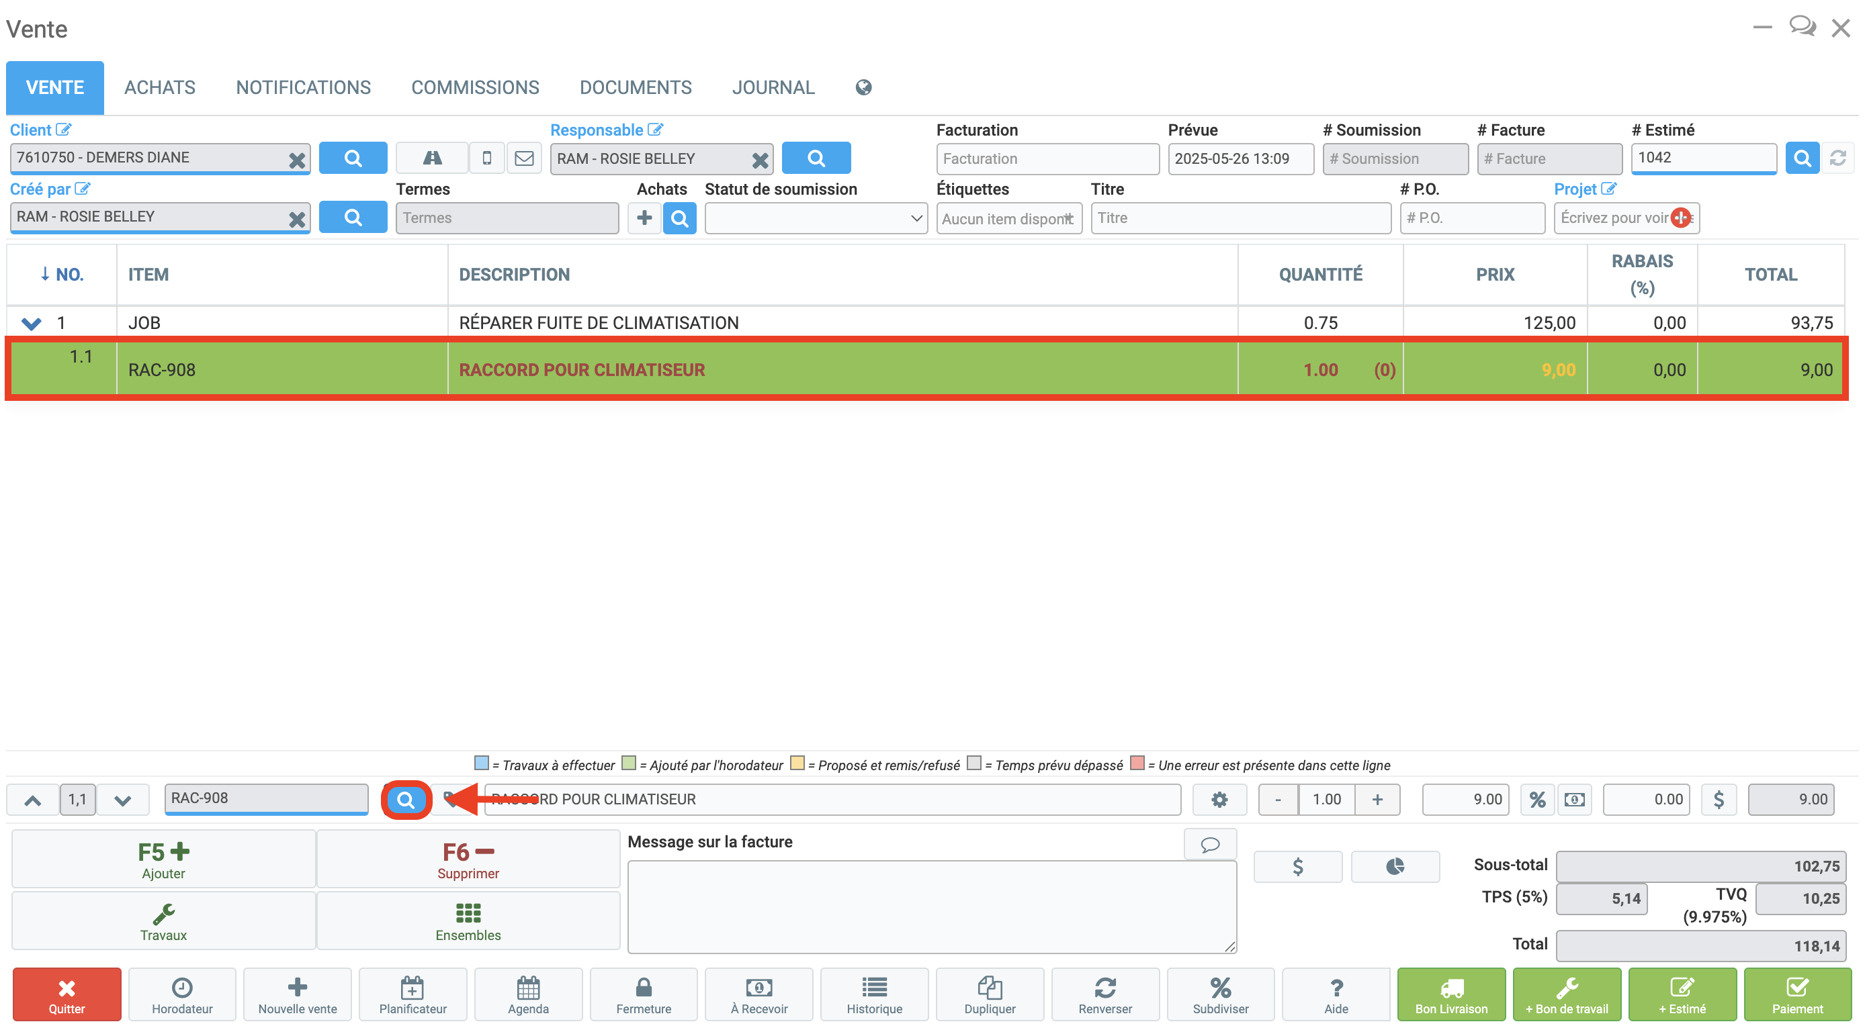The width and height of the screenshot is (1865, 1030).
Task: Increase quantity with the plus stepper
Action: (1377, 799)
